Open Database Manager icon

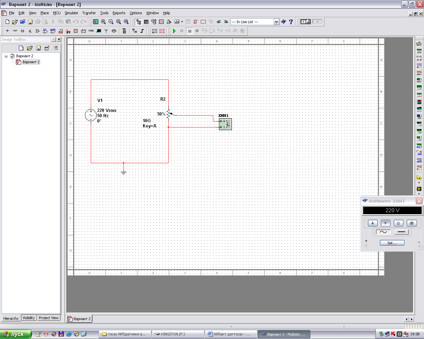154,22
